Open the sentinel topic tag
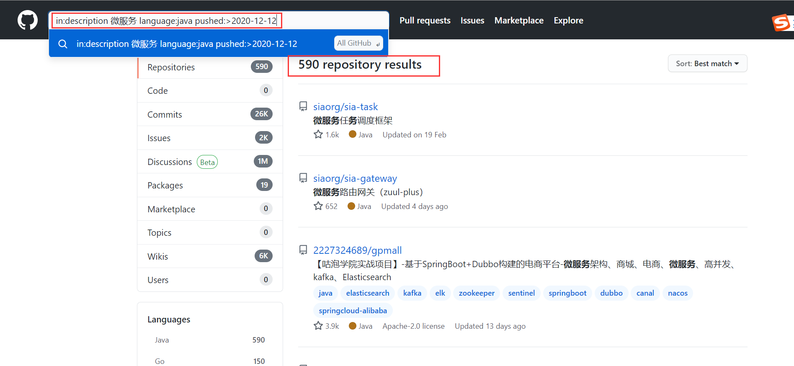Screen dimensions: 794x366 [521, 293]
